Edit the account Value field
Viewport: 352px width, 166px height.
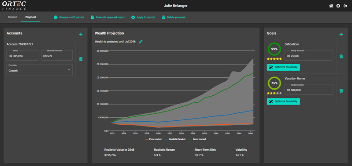coord(22,55)
